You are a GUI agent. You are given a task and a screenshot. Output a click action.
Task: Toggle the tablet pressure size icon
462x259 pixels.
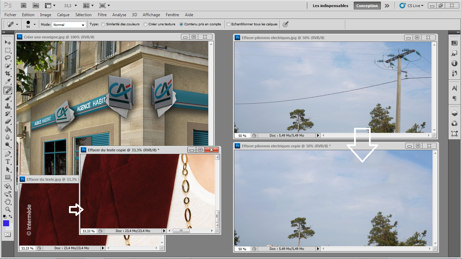[286, 24]
